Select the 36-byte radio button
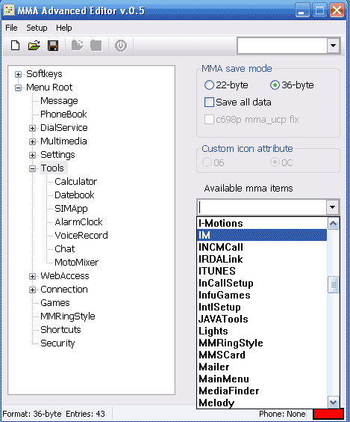350x422 pixels. tap(275, 85)
